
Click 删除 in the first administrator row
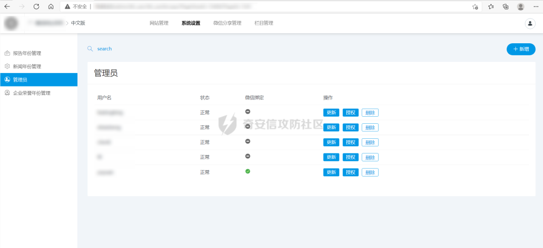(370, 113)
